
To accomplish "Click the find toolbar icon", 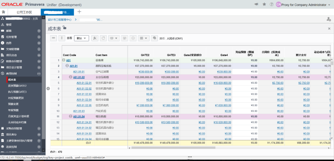I will tap(125, 38).
